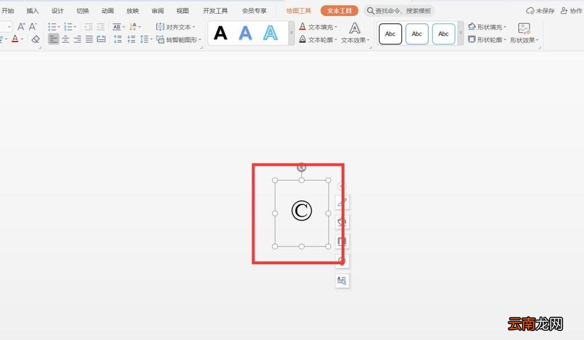The height and width of the screenshot is (340, 584).
Task: Open the 绘图工具 Drawing Tools tab
Action: (x=299, y=11)
